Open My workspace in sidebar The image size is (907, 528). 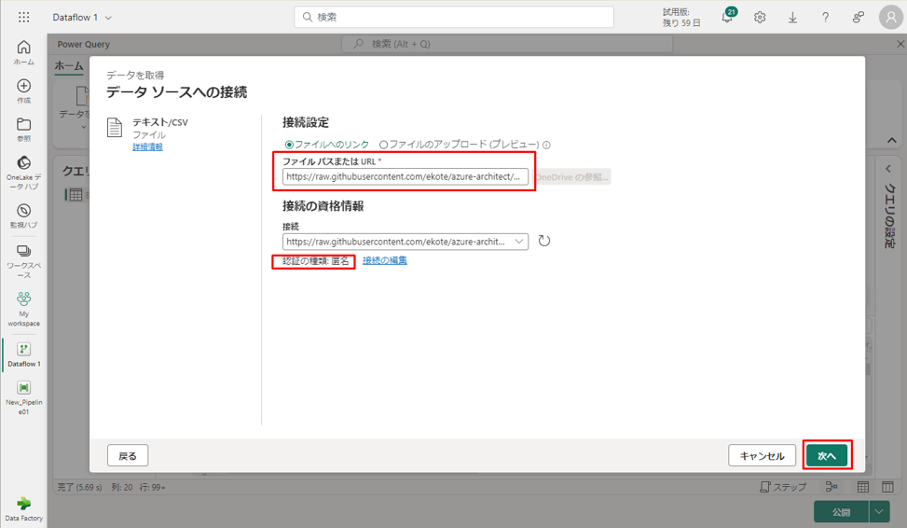23,309
